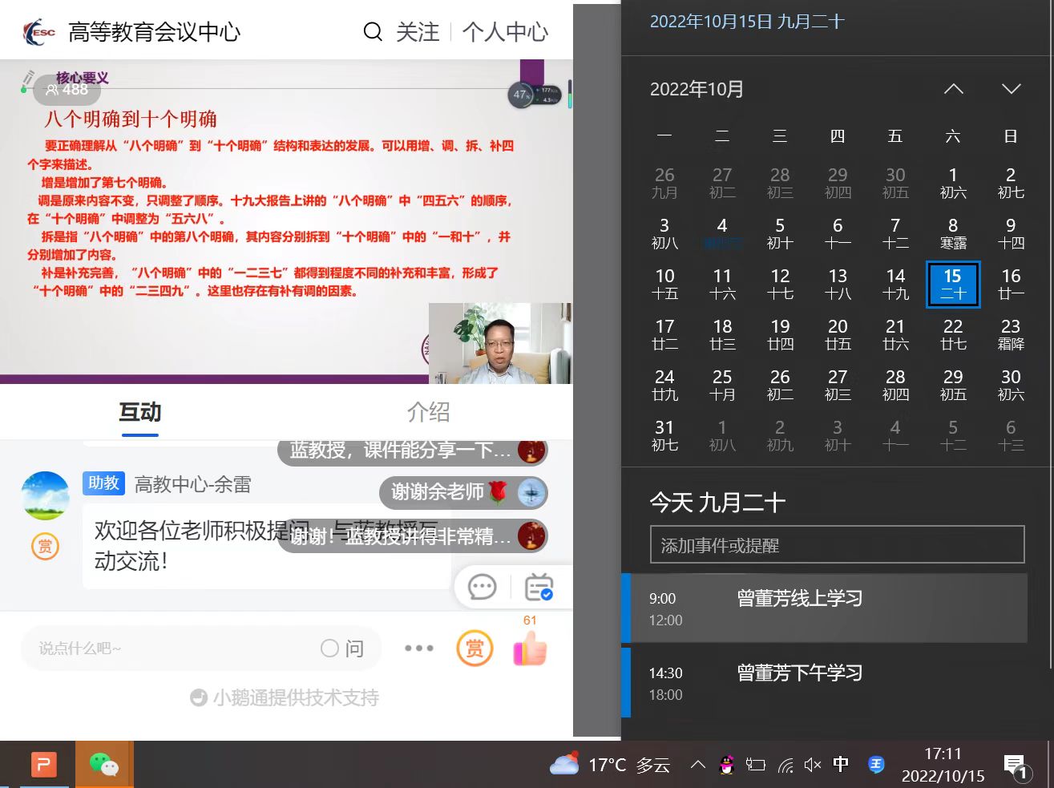Open 个人中心 personal center
Image resolution: width=1054 pixels, height=788 pixels.
click(x=505, y=32)
